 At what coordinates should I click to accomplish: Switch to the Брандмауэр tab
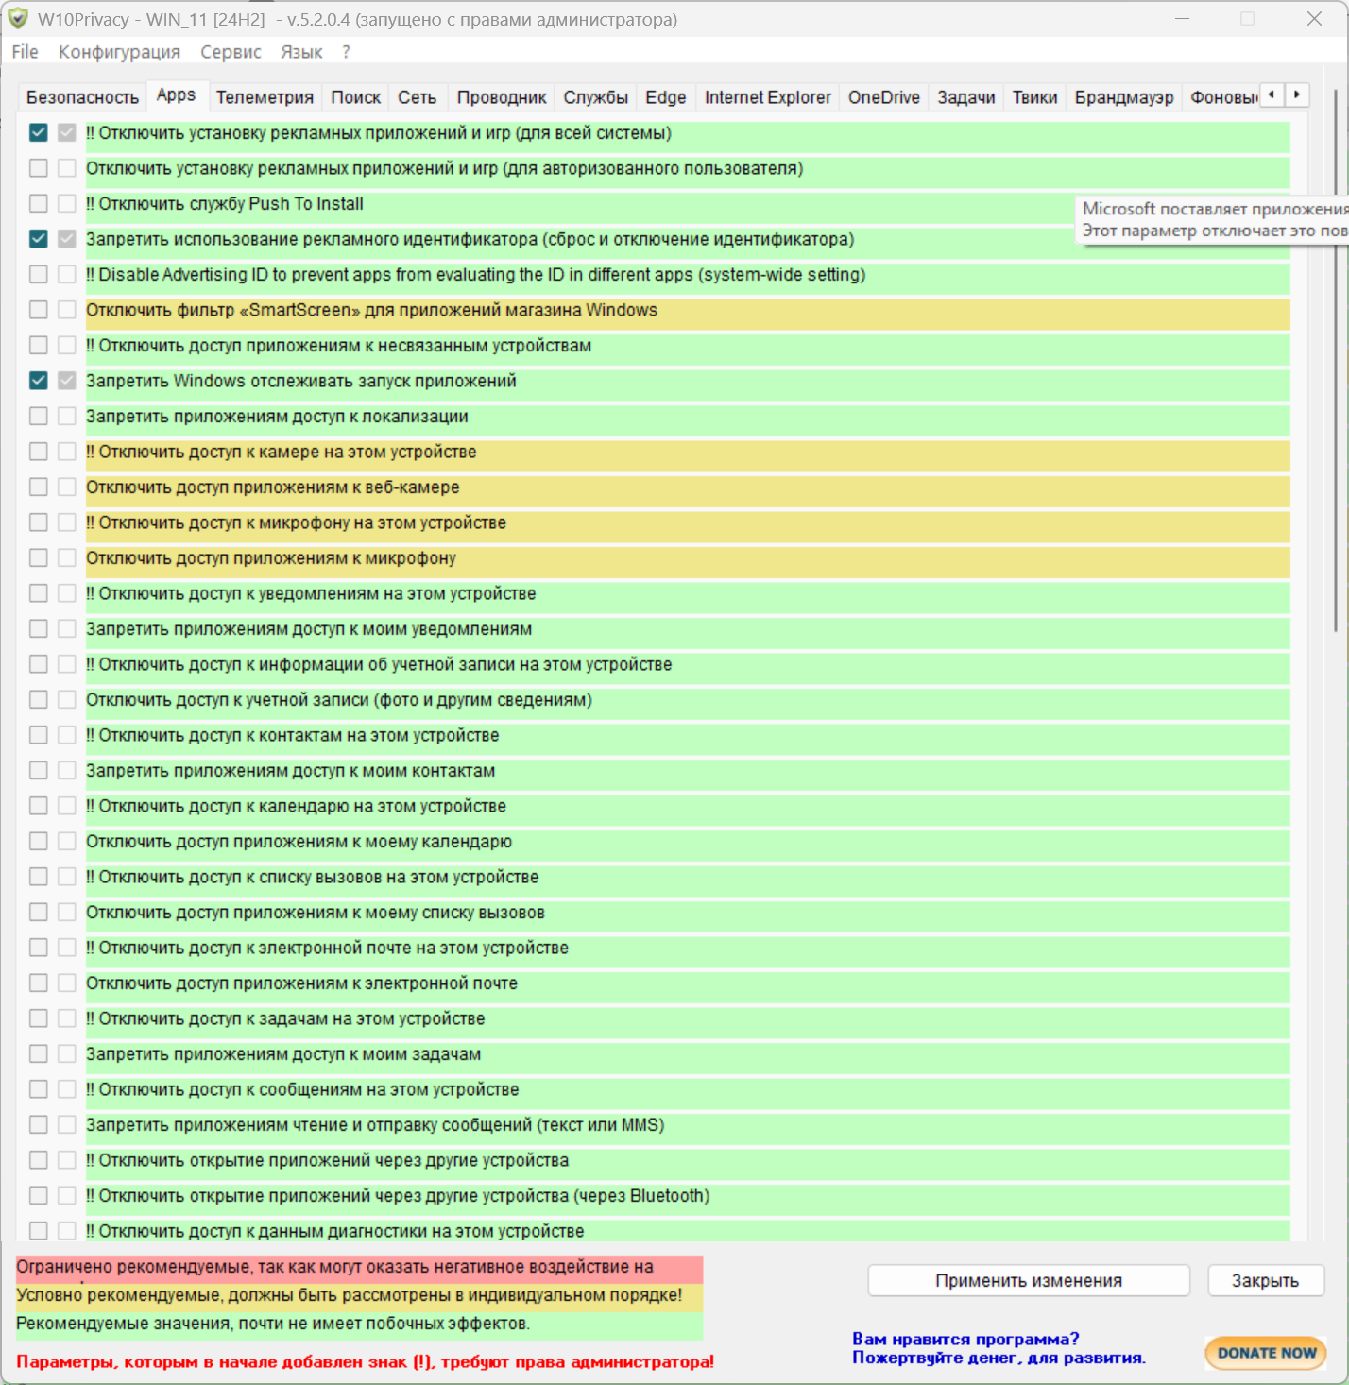click(x=1123, y=97)
